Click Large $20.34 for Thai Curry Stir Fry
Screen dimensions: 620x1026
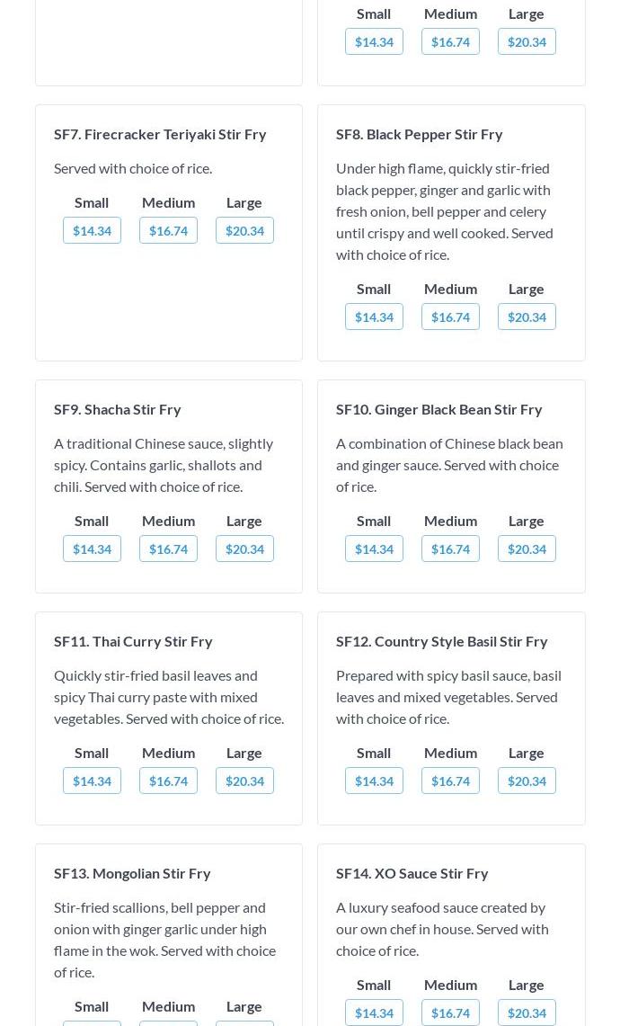[x=244, y=781]
